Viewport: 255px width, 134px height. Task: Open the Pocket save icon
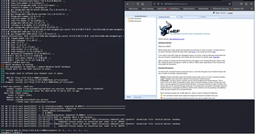pyautogui.click(x=241, y=4)
